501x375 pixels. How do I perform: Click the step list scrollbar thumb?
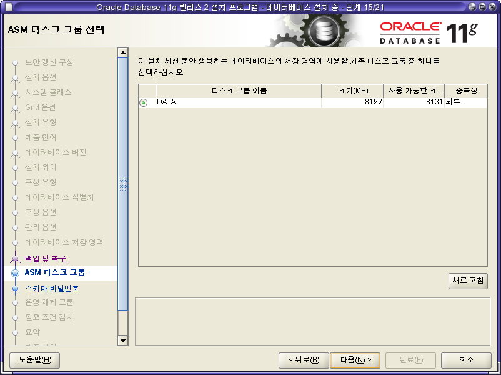[x=122, y=184]
